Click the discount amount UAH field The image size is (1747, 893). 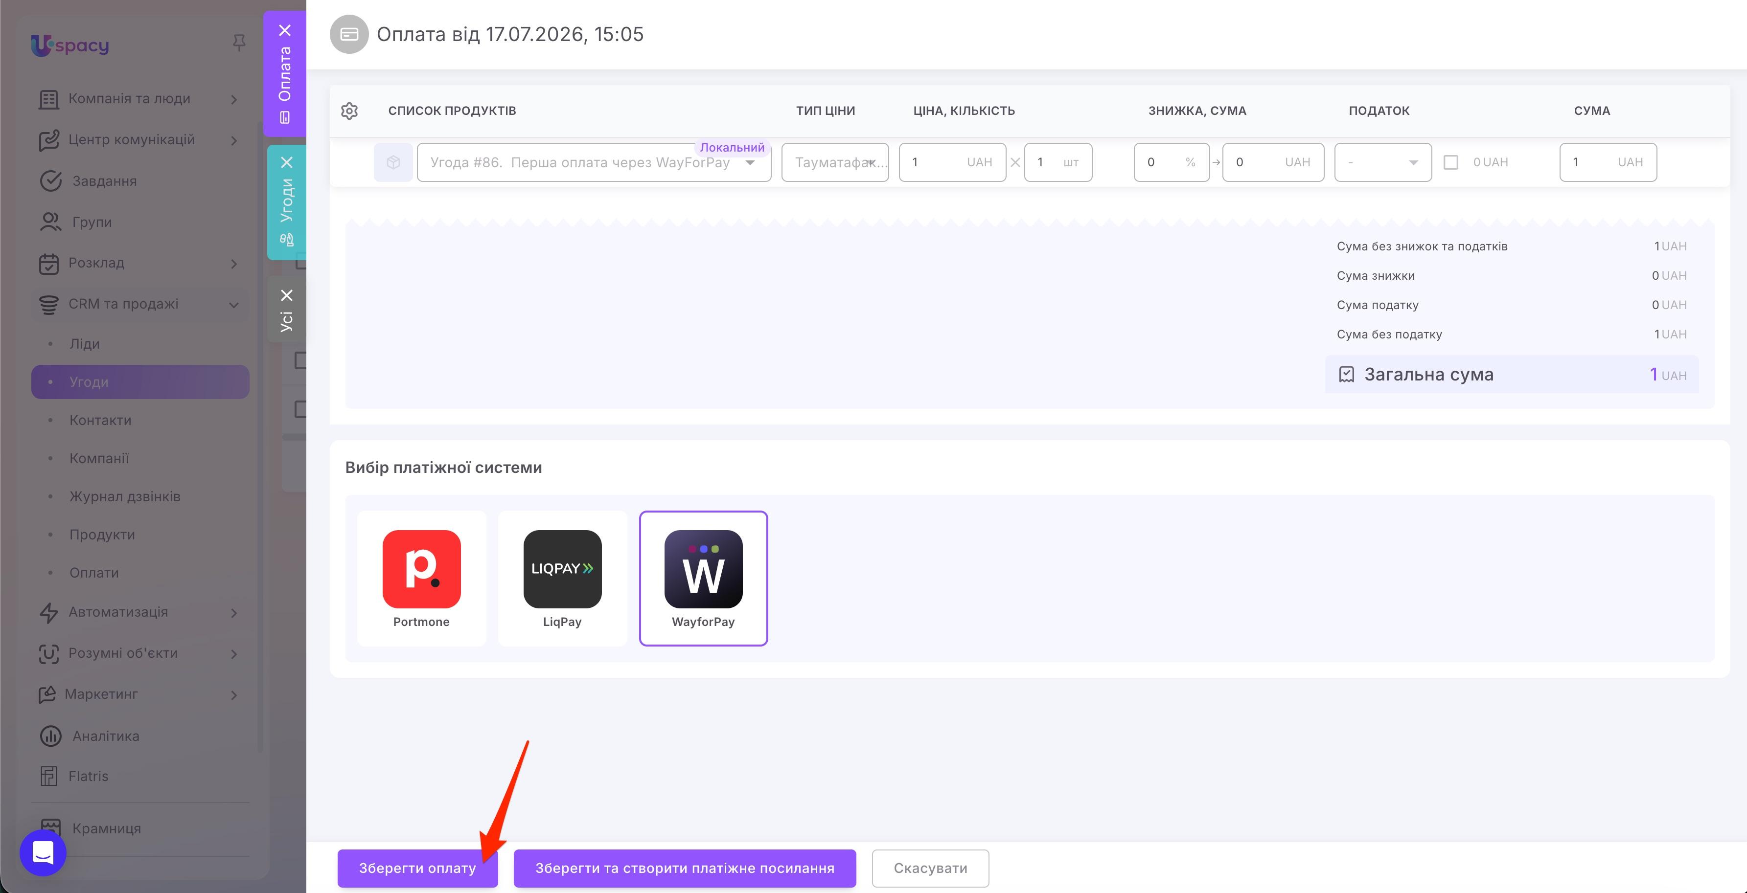point(1273,162)
